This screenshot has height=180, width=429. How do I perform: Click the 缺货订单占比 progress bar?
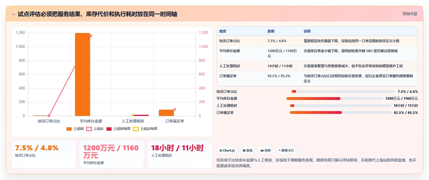[x=343, y=91]
